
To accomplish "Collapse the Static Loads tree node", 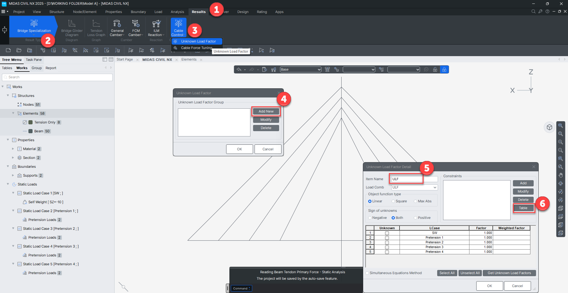I will tap(8, 184).
